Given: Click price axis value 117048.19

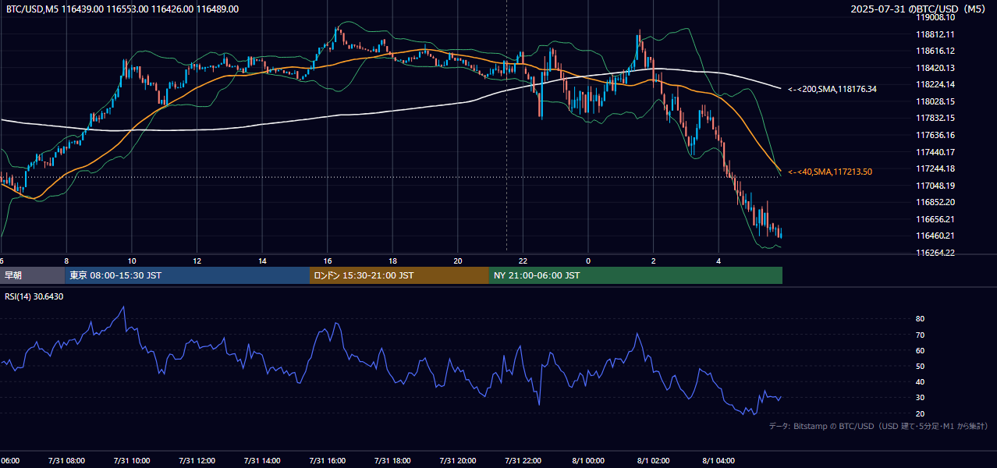Looking at the screenshot, I should tap(935, 186).
